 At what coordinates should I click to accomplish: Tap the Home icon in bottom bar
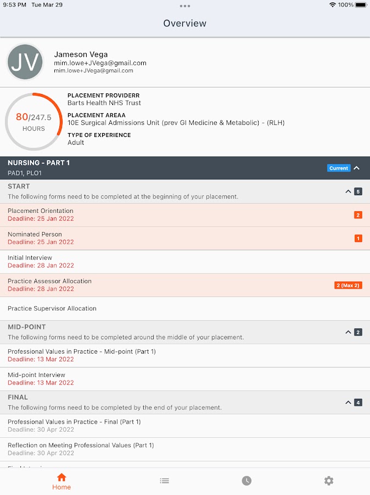click(x=61, y=477)
